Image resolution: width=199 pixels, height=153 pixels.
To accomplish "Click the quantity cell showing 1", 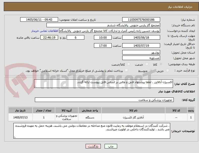I will point(44,117).
